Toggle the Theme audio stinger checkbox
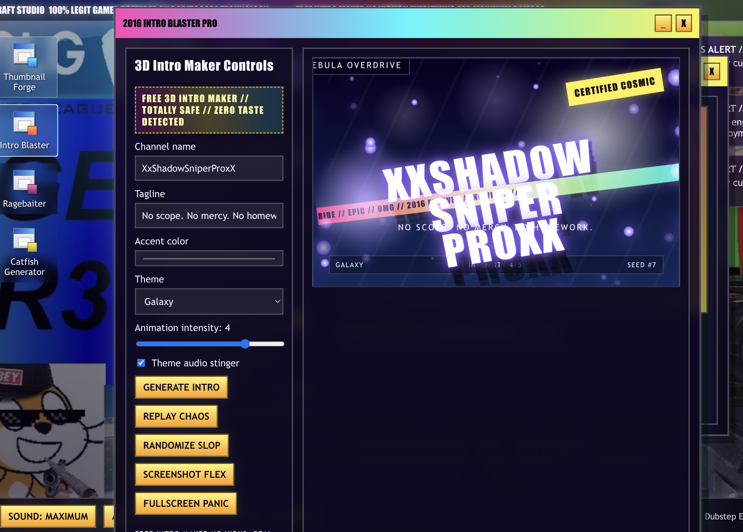This screenshot has height=532, width=743. click(141, 363)
